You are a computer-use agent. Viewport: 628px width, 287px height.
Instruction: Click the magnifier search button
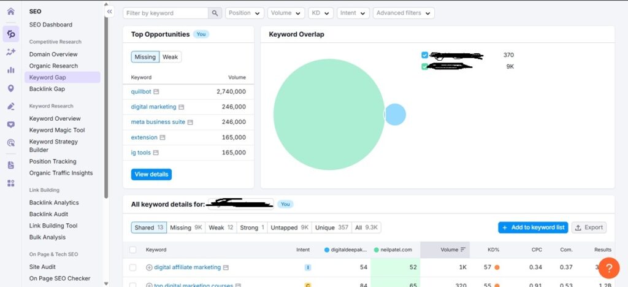pyautogui.click(x=215, y=13)
